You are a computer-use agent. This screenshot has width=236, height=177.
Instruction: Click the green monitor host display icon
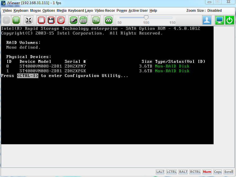tap(219, 20)
